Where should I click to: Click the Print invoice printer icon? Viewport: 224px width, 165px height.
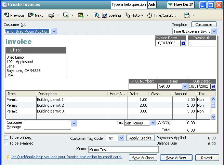[51, 15]
